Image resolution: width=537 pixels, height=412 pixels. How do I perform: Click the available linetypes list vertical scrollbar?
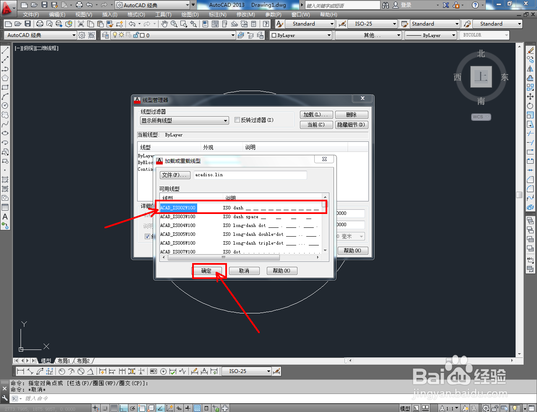(x=325, y=223)
